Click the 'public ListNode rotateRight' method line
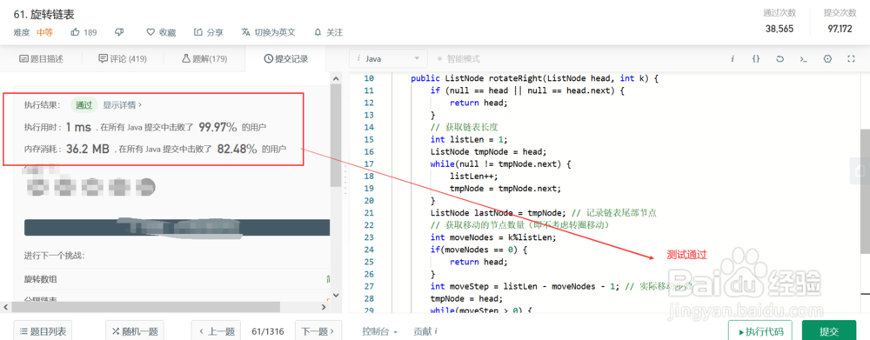870x340 pixels. (x=534, y=79)
